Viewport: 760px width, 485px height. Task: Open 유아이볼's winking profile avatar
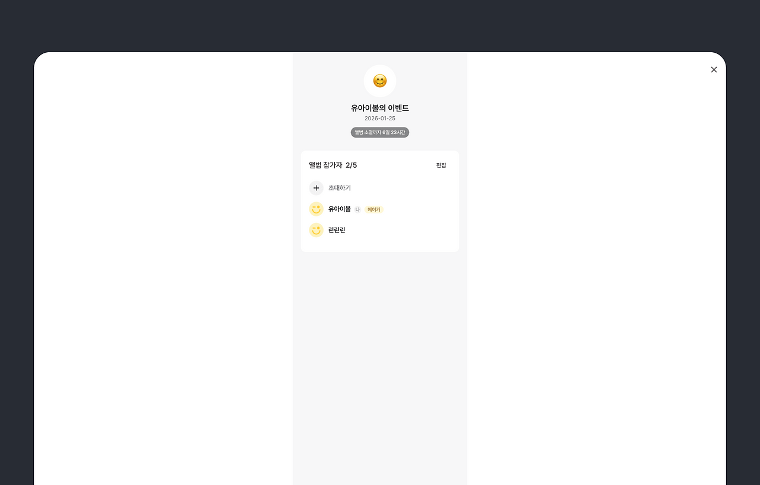coord(316,209)
